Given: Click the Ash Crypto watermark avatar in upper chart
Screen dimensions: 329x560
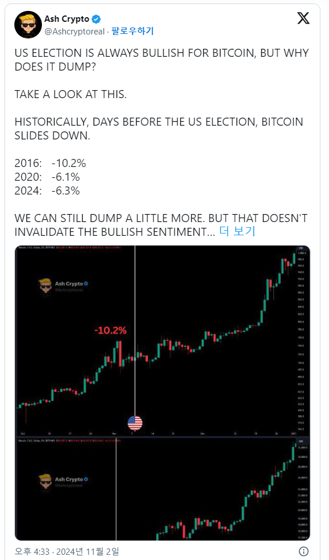Looking at the screenshot, I should tap(45, 287).
